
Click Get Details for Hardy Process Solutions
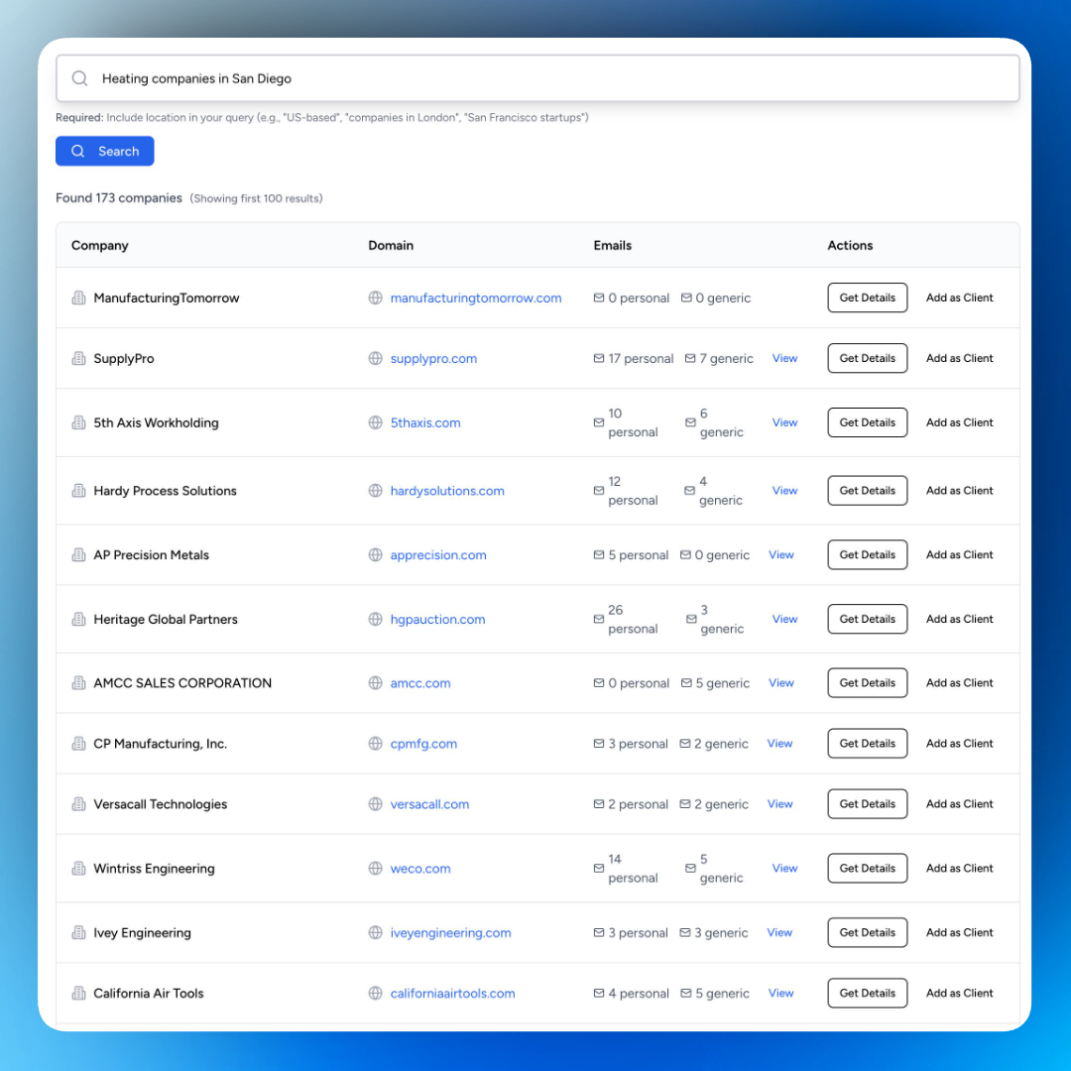[867, 490]
